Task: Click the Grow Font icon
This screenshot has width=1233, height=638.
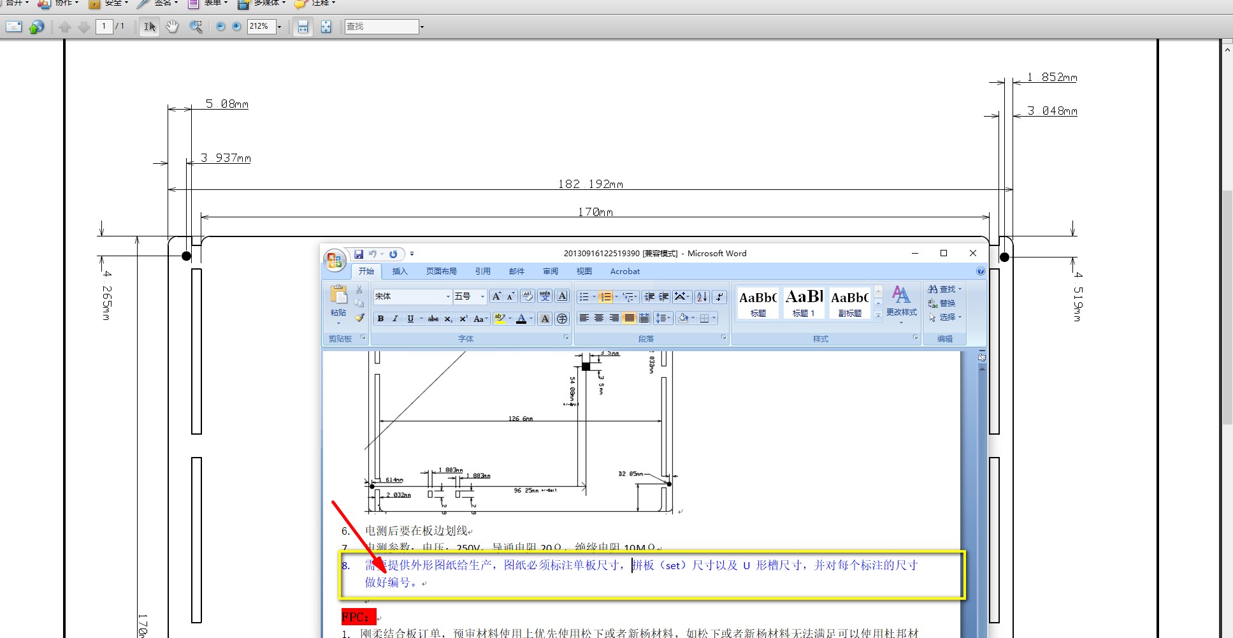Action: [496, 296]
